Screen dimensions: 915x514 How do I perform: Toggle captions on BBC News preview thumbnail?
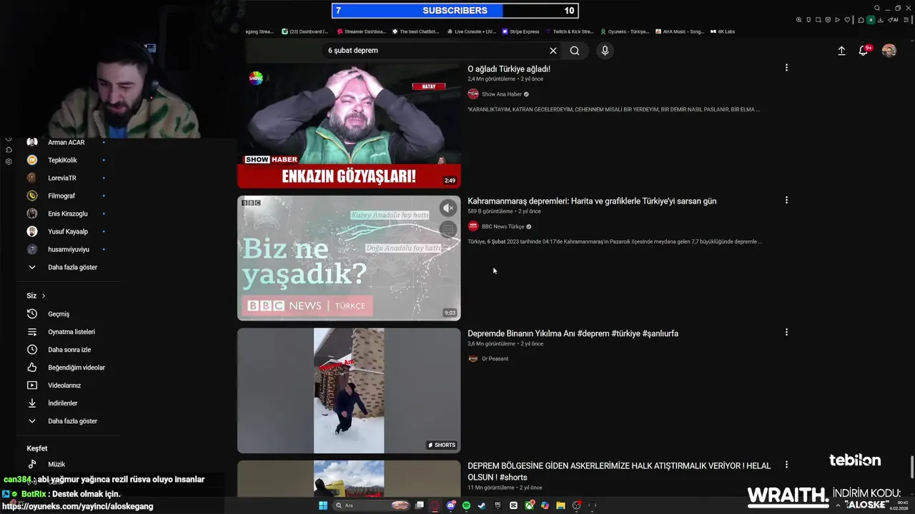point(448,229)
